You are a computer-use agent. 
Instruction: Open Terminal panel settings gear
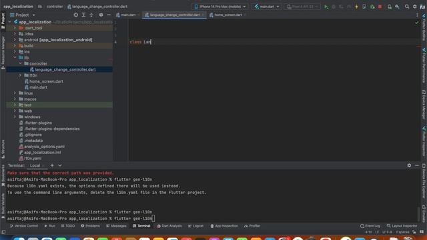[x=409, y=165]
